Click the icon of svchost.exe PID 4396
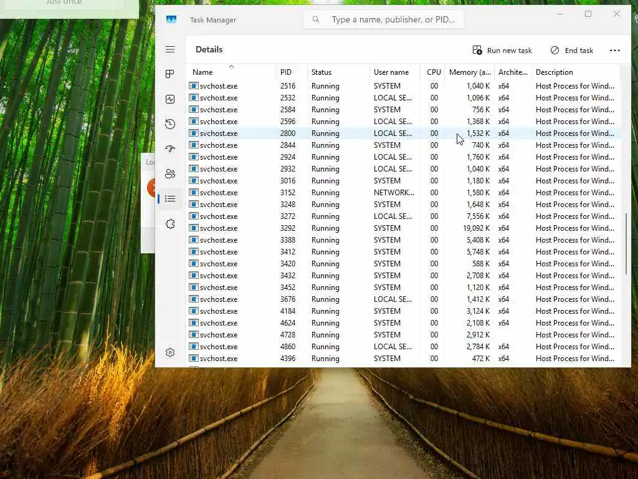 click(x=194, y=358)
